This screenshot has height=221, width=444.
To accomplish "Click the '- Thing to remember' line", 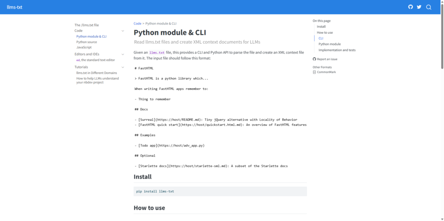I will click(153, 99).
